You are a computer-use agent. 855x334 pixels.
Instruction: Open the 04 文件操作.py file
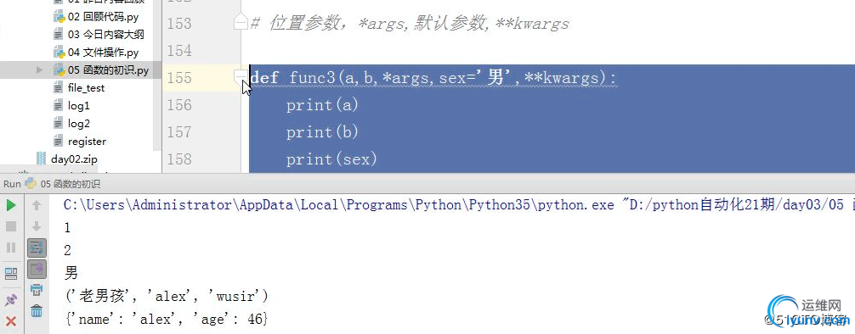(96, 53)
